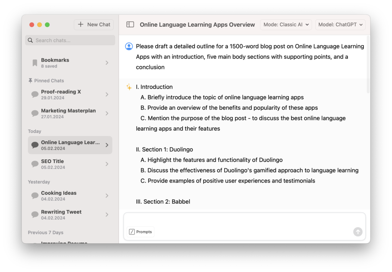Select the SEO Title chat

tap(70, 164)
